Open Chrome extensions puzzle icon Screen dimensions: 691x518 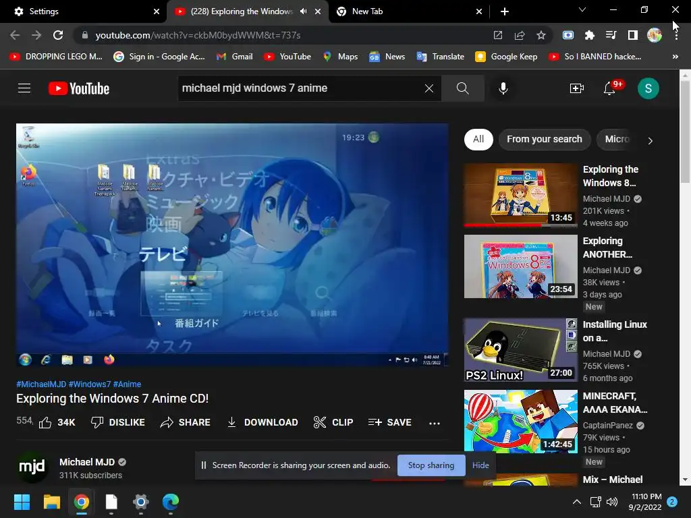point(589,35)
